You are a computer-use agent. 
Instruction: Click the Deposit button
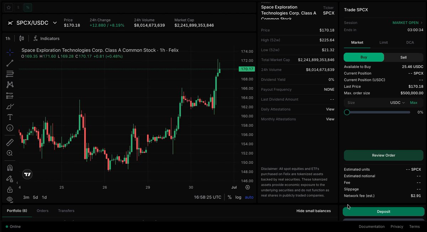coord(384,211)
